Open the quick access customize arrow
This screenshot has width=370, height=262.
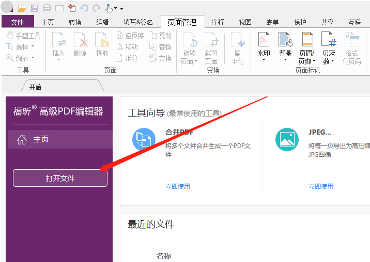(122, 8)
